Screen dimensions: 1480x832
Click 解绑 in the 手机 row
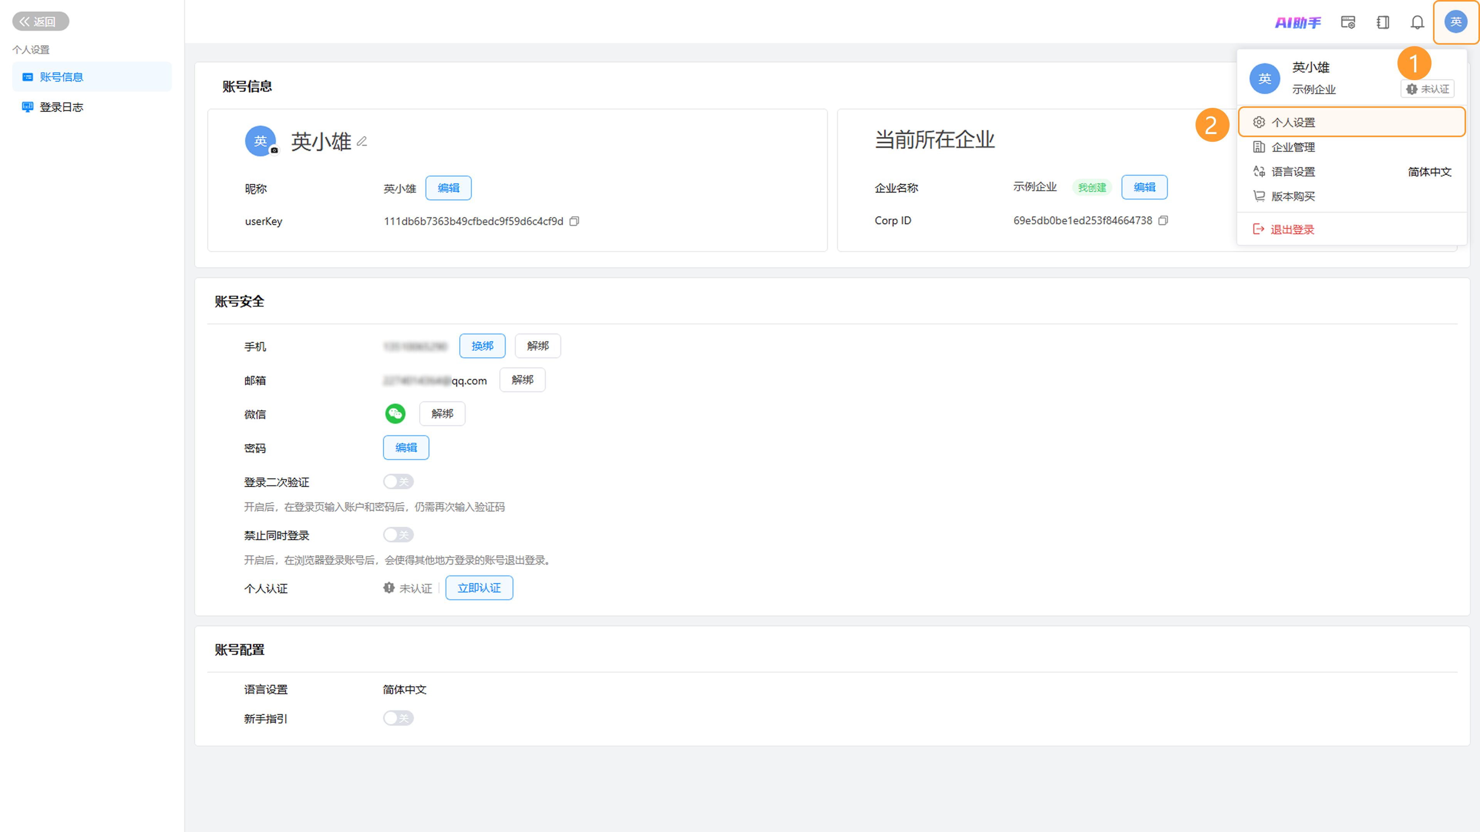pyautogui.click(x=538, y=346)
